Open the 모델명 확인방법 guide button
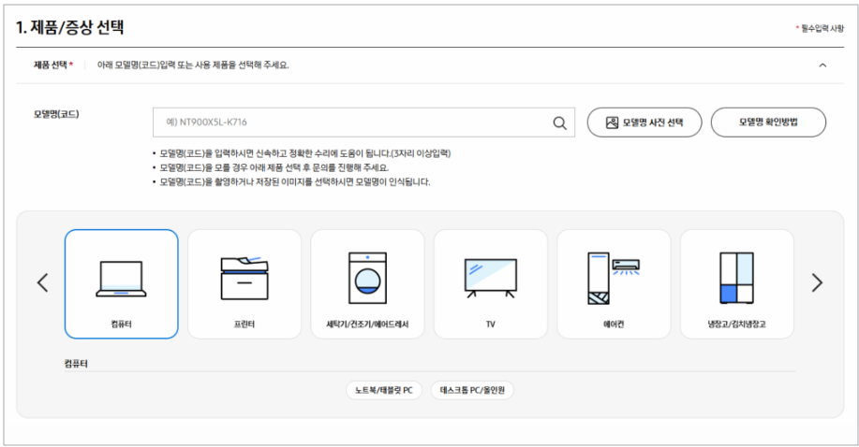 click(768, 122)
